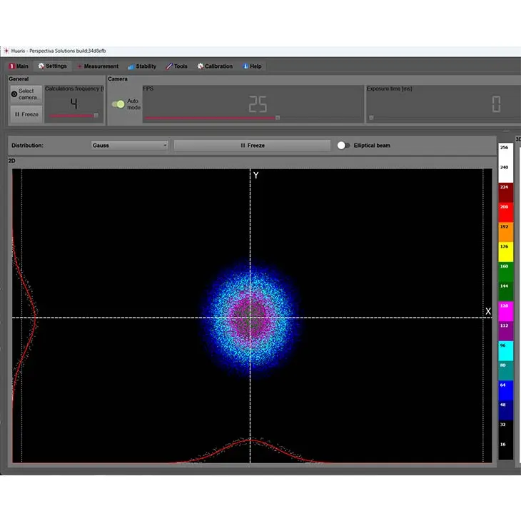Click the Tools tab icon
The width and height of the screenshot is (521, 521).
169,66
